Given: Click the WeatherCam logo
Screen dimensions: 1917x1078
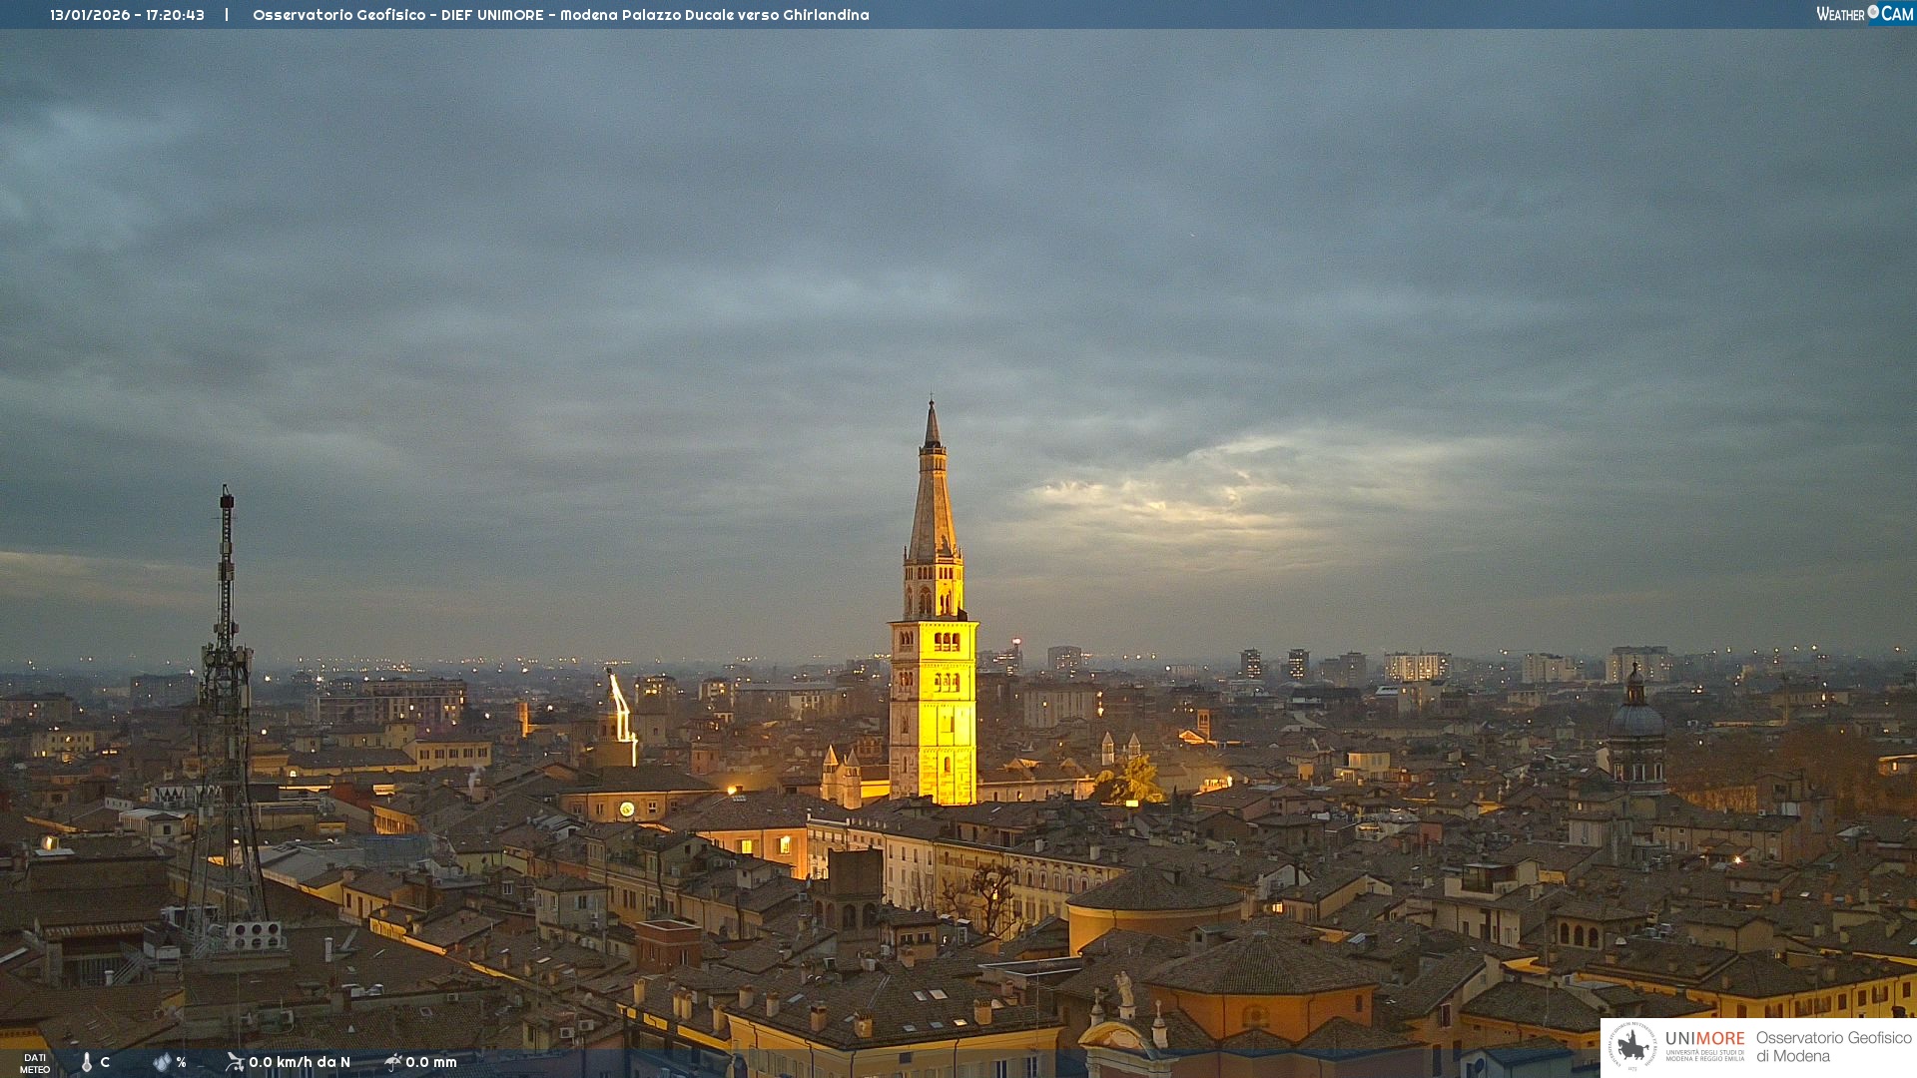Looking at the screenshot, I should [1864, 14].
